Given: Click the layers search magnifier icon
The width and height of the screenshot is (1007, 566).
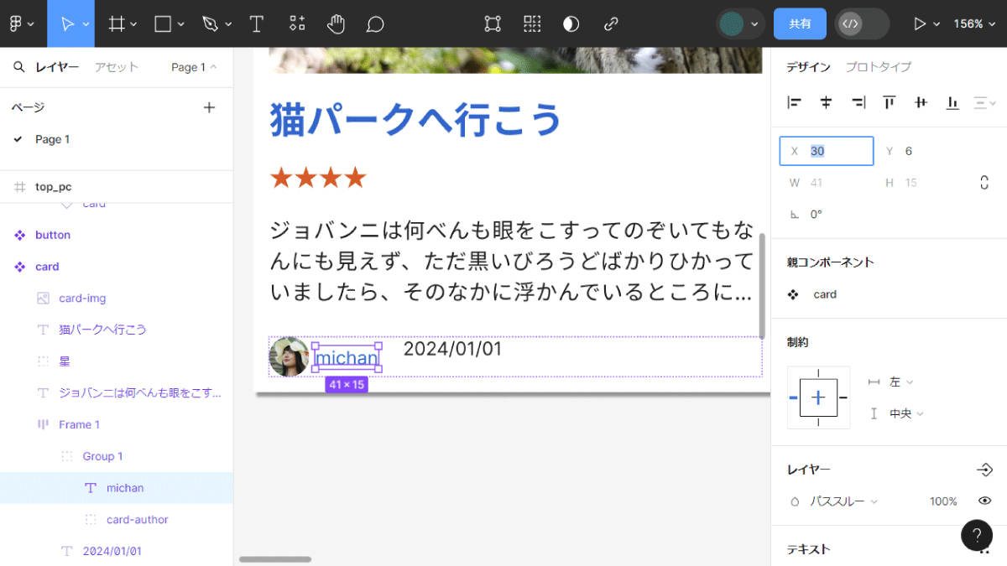Looking at the screenshot, I should pyautogui.click(x=18, y=67).
